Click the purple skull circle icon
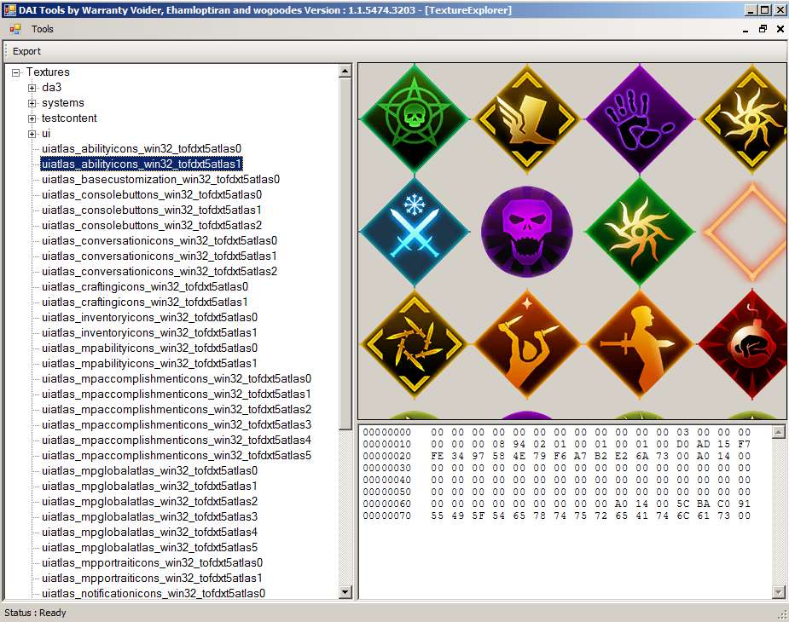Screen dimensions: 789x622 (x=526, y=231)
